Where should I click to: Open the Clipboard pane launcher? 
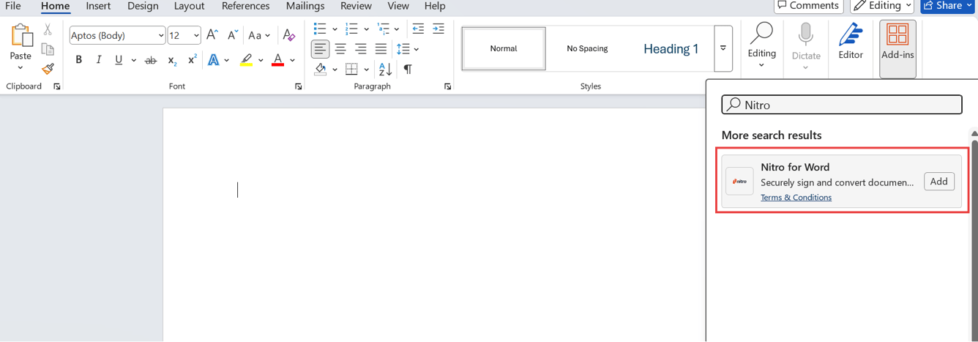pos(56,86)
